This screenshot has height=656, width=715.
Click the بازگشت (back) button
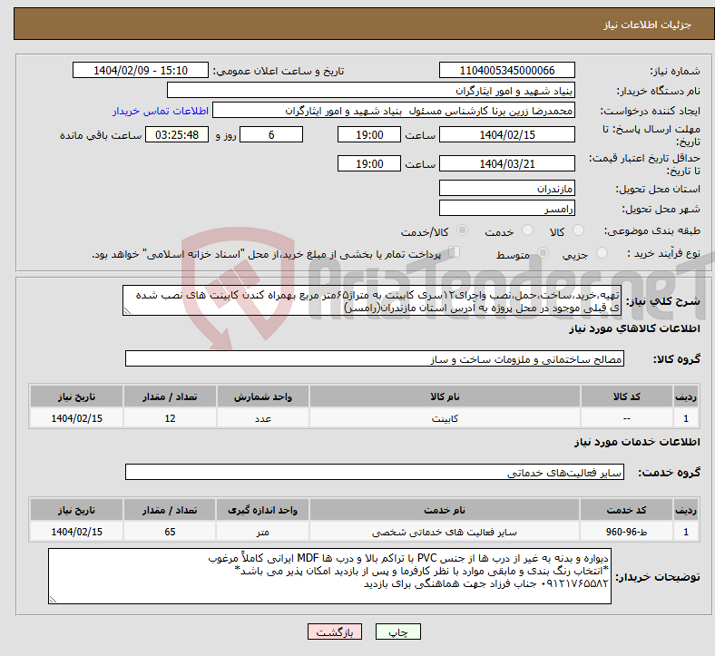coord(335,632)
